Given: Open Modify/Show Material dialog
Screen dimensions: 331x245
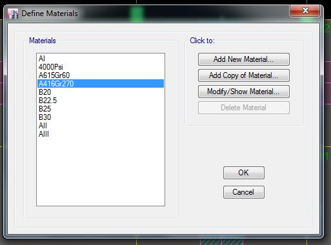Looking at the screenshot, I should (244, 92).
